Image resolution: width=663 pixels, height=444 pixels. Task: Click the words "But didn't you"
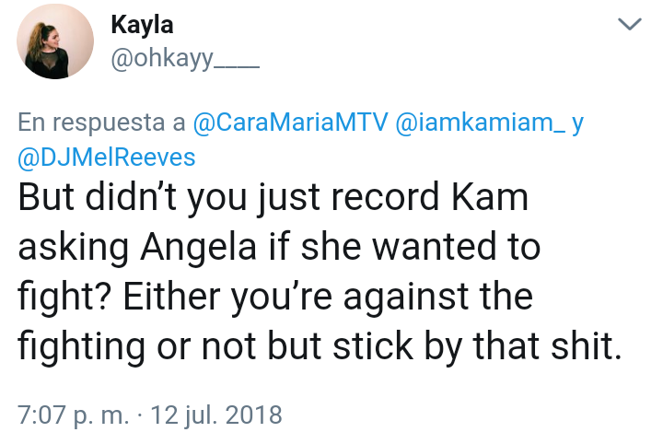tap(132, 198)
